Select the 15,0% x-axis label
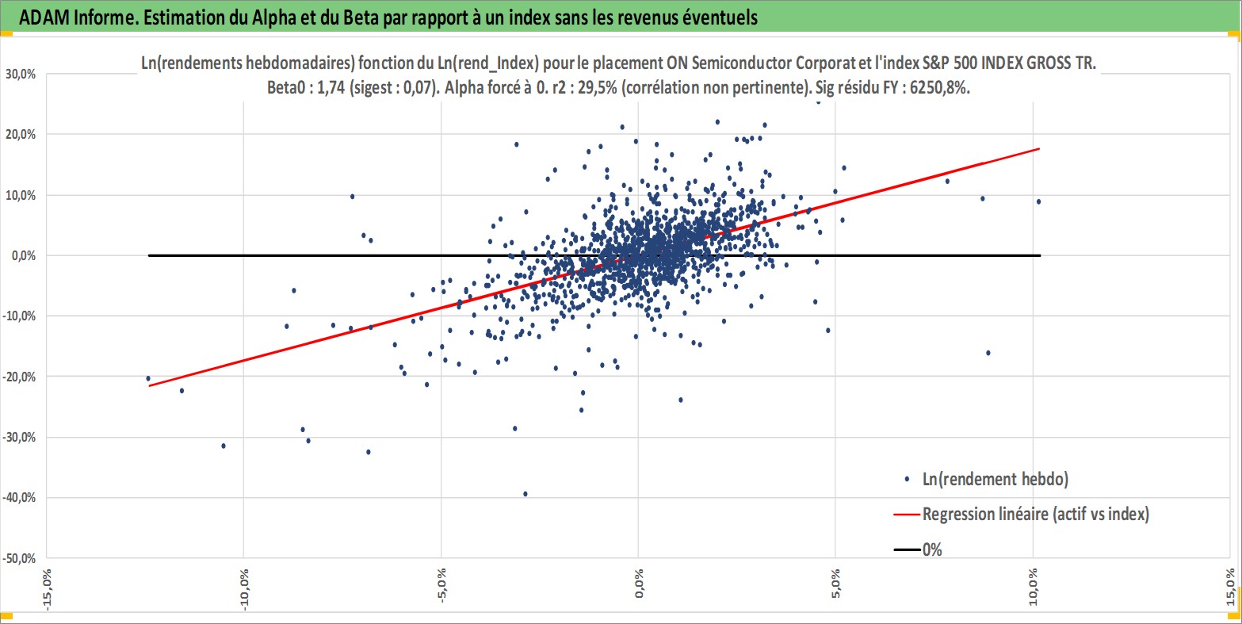This screenshot has height=624, width=1242. [1231, 587]
